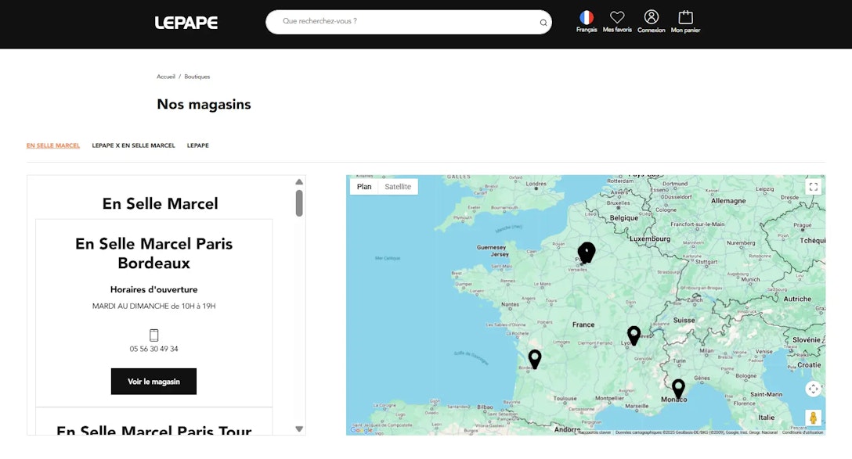This screenshot has height=459, width=852.
Task: Click the store list scrollbar thumb
Action: 299,203
